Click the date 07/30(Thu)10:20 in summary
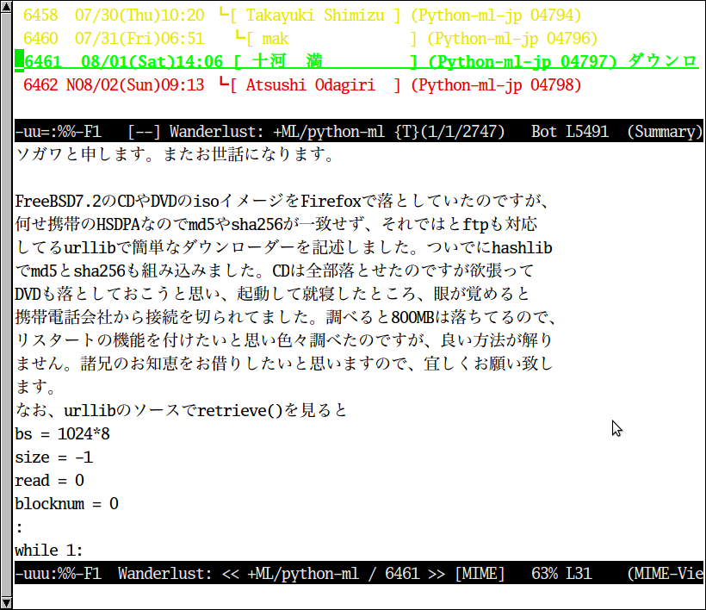The image size is (706, 610). 139,16
